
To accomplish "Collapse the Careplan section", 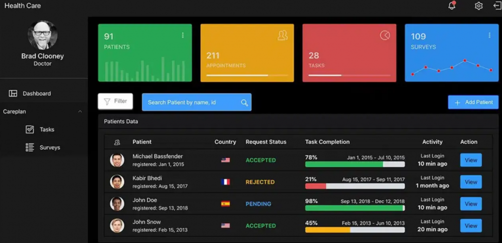I will 80,112.
